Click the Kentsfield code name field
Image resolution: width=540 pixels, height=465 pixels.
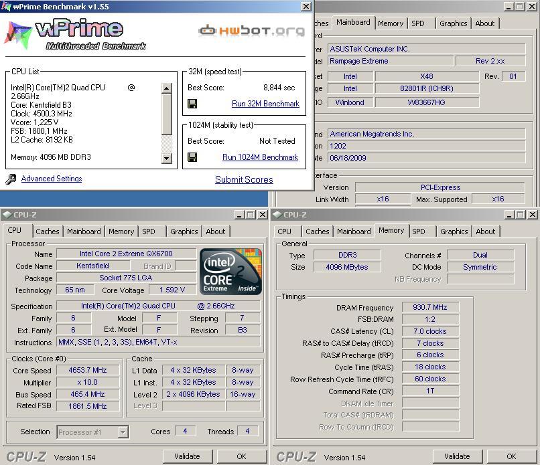point(93,266)
